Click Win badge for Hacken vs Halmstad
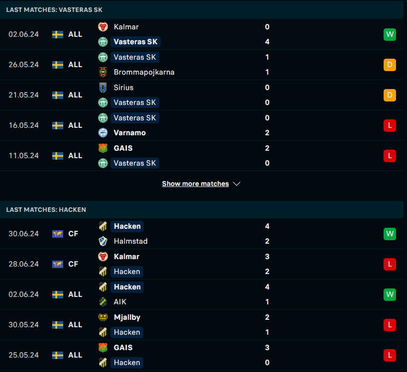Viewport: 407px width, 372px height. pos(390,234)
